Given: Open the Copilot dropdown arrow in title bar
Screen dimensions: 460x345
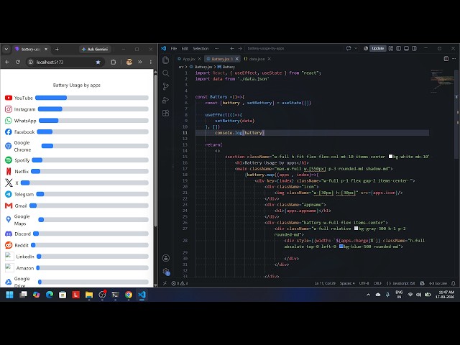Looking at the screenshot, I should coord(356,48).
